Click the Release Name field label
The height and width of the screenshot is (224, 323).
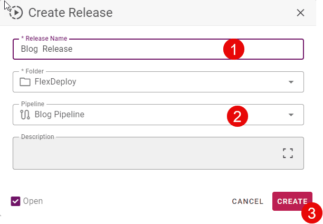pyautogui.click(x=44, y=39)
